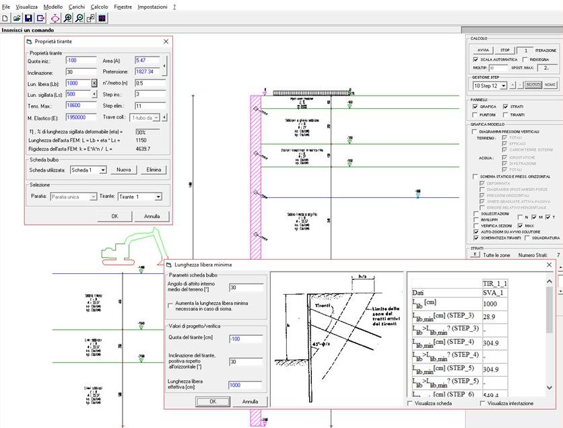The width and height of the screenshot is (563, 428).
Task: Click the Lunghezza libera effettiva field
Action: [x=245, y=385]
